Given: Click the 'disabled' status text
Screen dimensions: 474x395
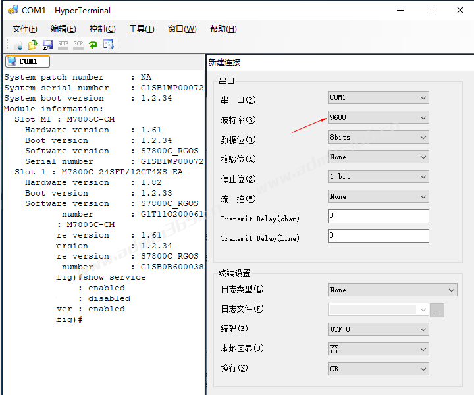Looking at the screenshot, I should 109,298.
